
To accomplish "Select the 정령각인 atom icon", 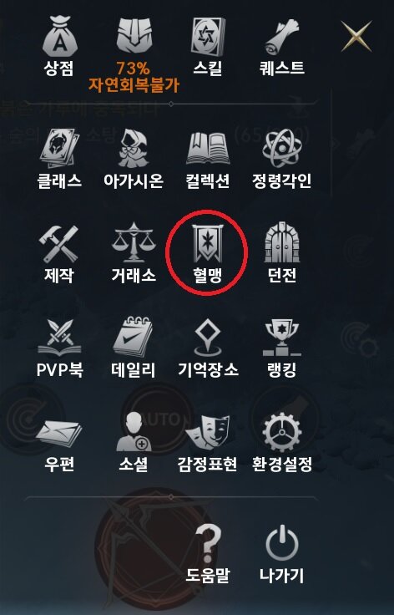I will pyautogui.click(x=282, y=148).
